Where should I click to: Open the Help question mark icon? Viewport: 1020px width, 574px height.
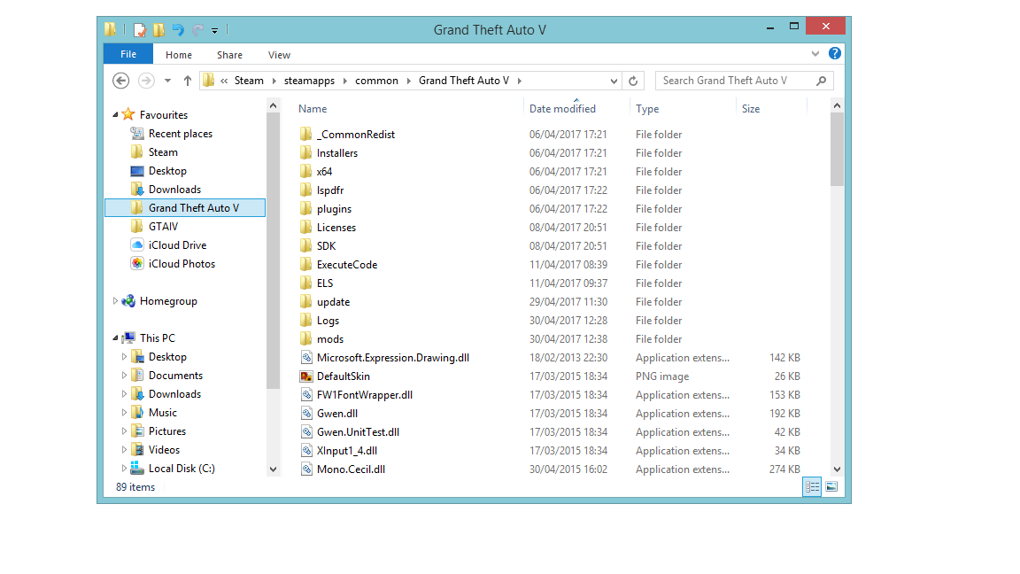point(834,54)
